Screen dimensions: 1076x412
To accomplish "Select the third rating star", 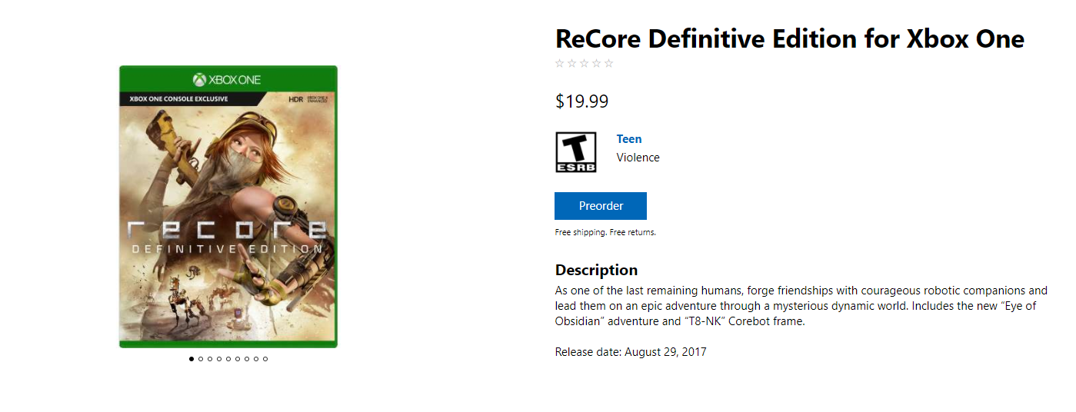I will pyautogui.click(x=585, y=64).
